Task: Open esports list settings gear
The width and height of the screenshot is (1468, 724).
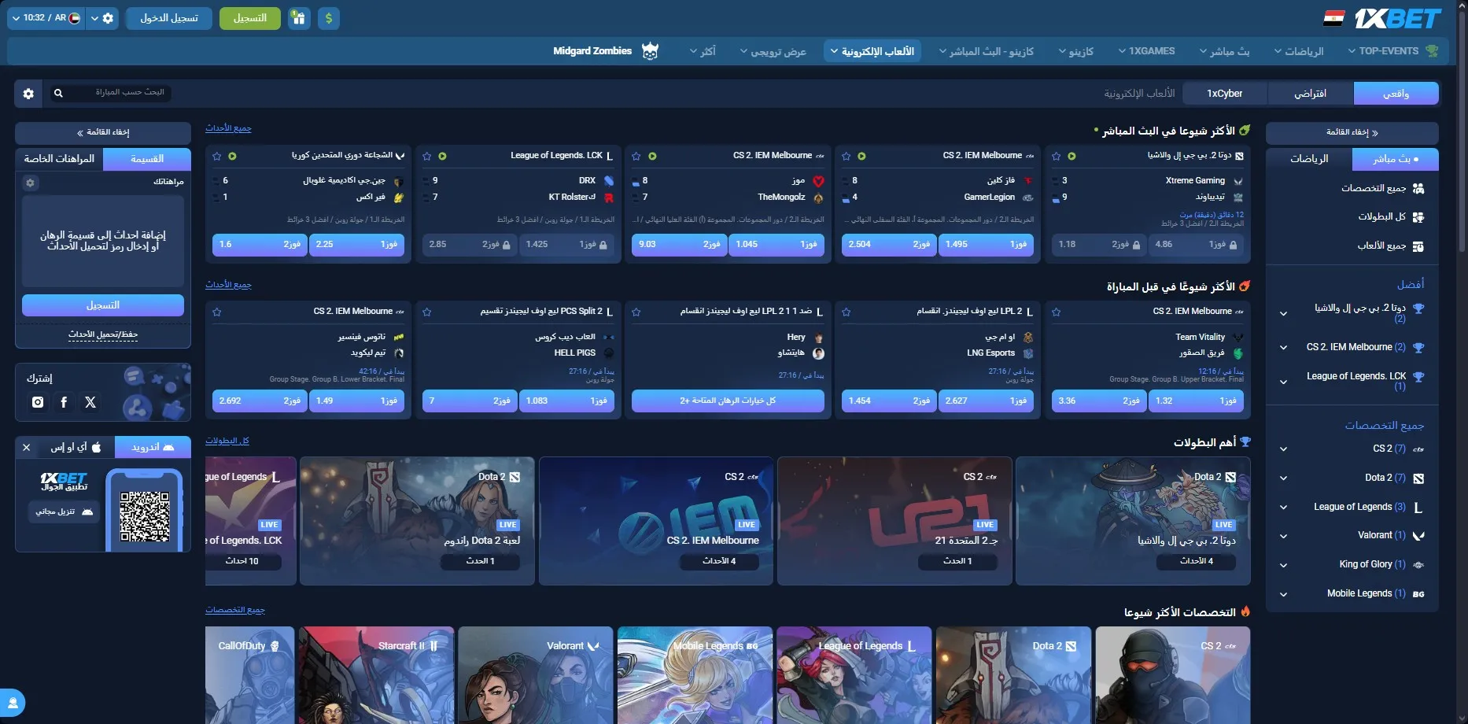Action: (28, 94)
